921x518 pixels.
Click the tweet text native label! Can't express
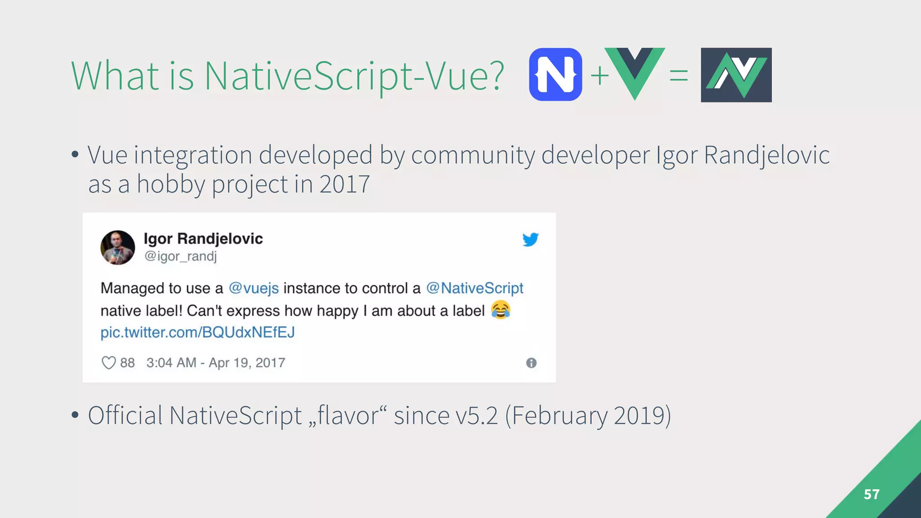[x=190, y=311]
